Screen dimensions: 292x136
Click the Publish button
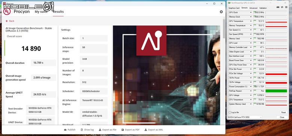coord(70,130)
